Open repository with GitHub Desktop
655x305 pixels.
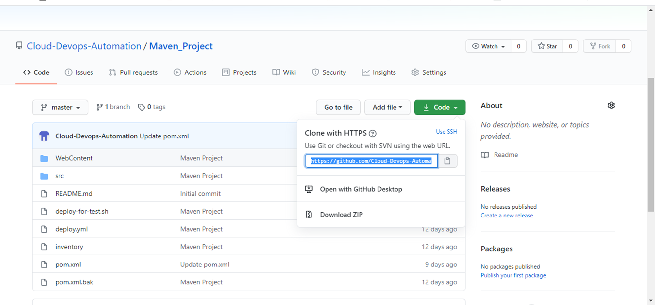pyautogui.click(x=361, y=189)
